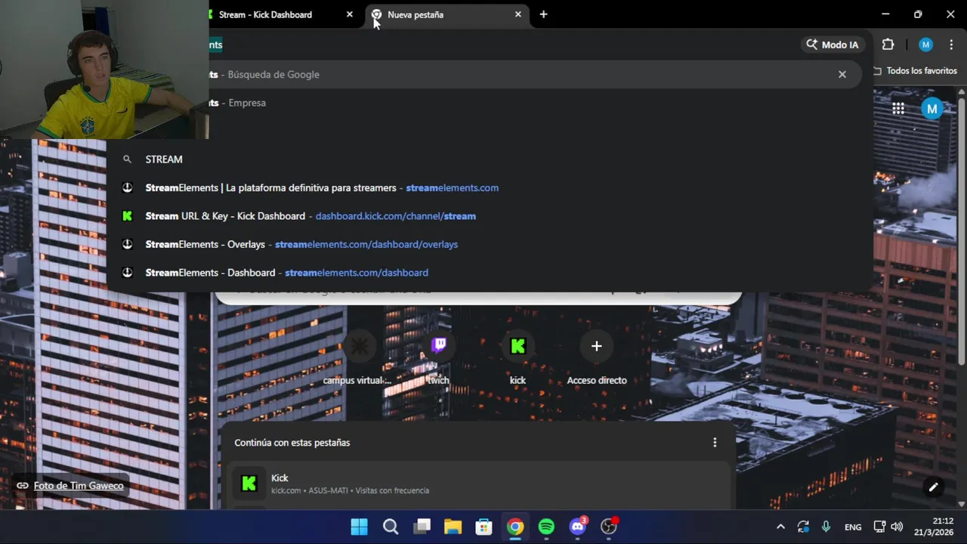Screen dimensions: 967x544
Task: Open Todos los favoritos folder
Action: 915,70
